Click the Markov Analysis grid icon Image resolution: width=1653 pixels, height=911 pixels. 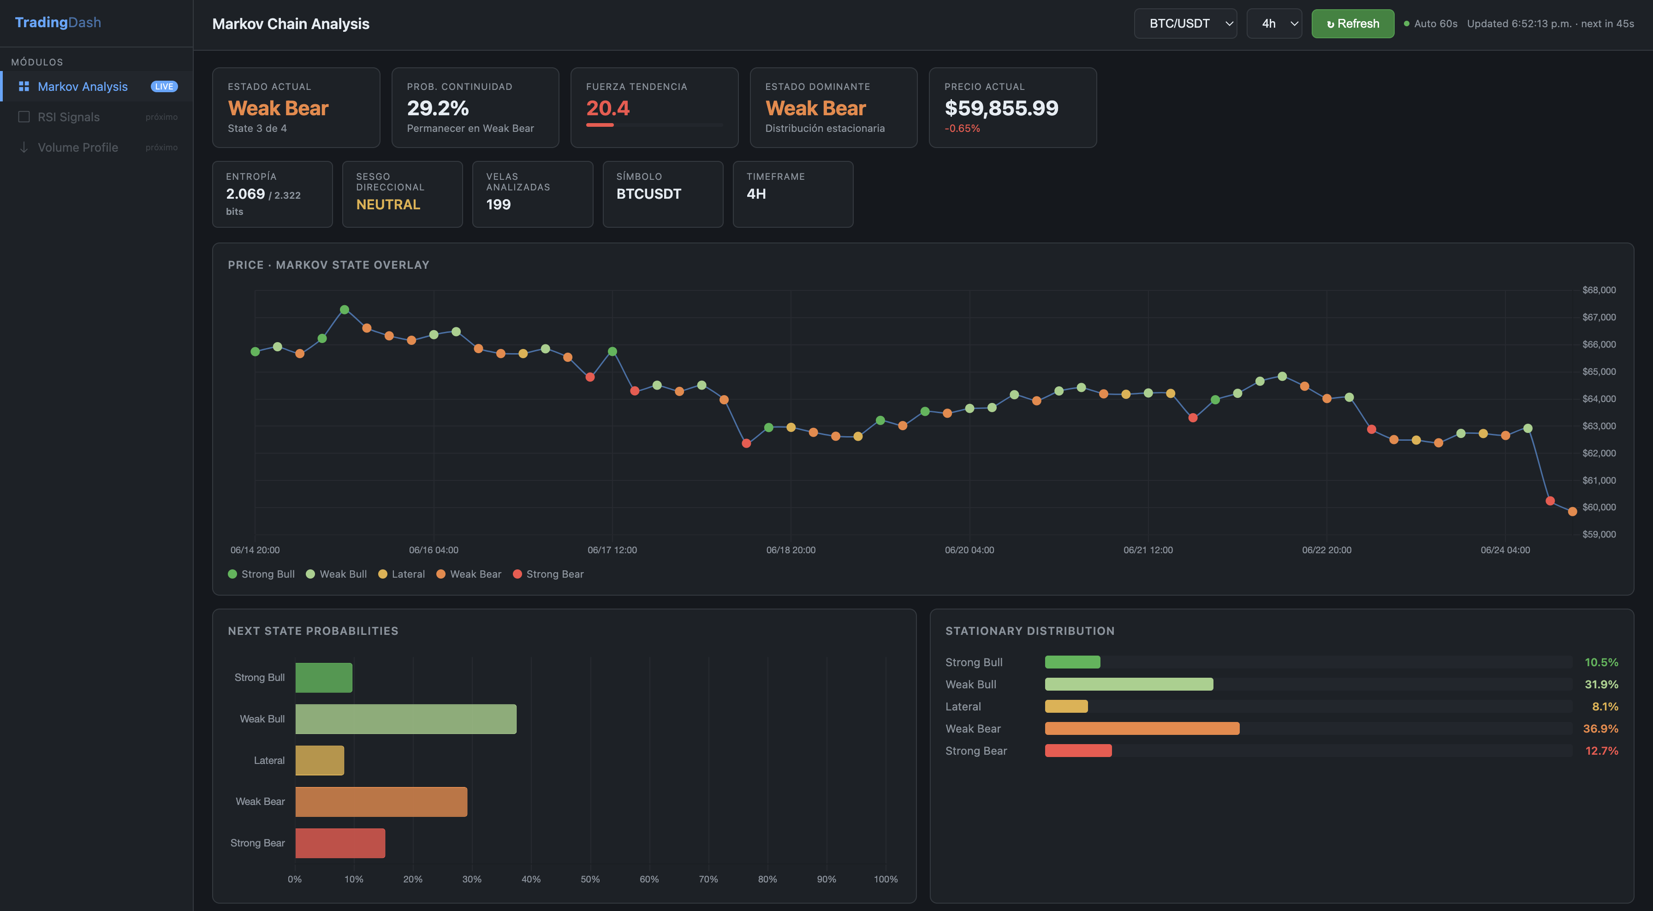pyautogui.click(x=24, y=86)
